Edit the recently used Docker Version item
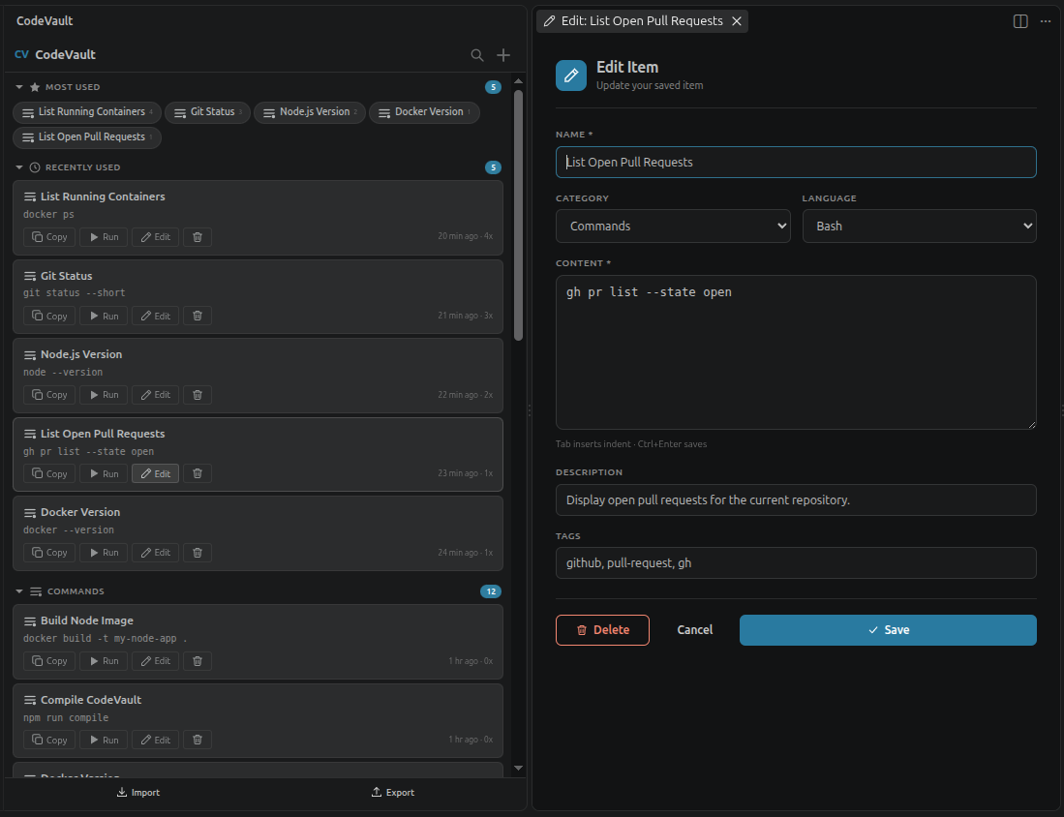Image resolution: width=1064 pixels, height=817 pixels. [156, 553]
